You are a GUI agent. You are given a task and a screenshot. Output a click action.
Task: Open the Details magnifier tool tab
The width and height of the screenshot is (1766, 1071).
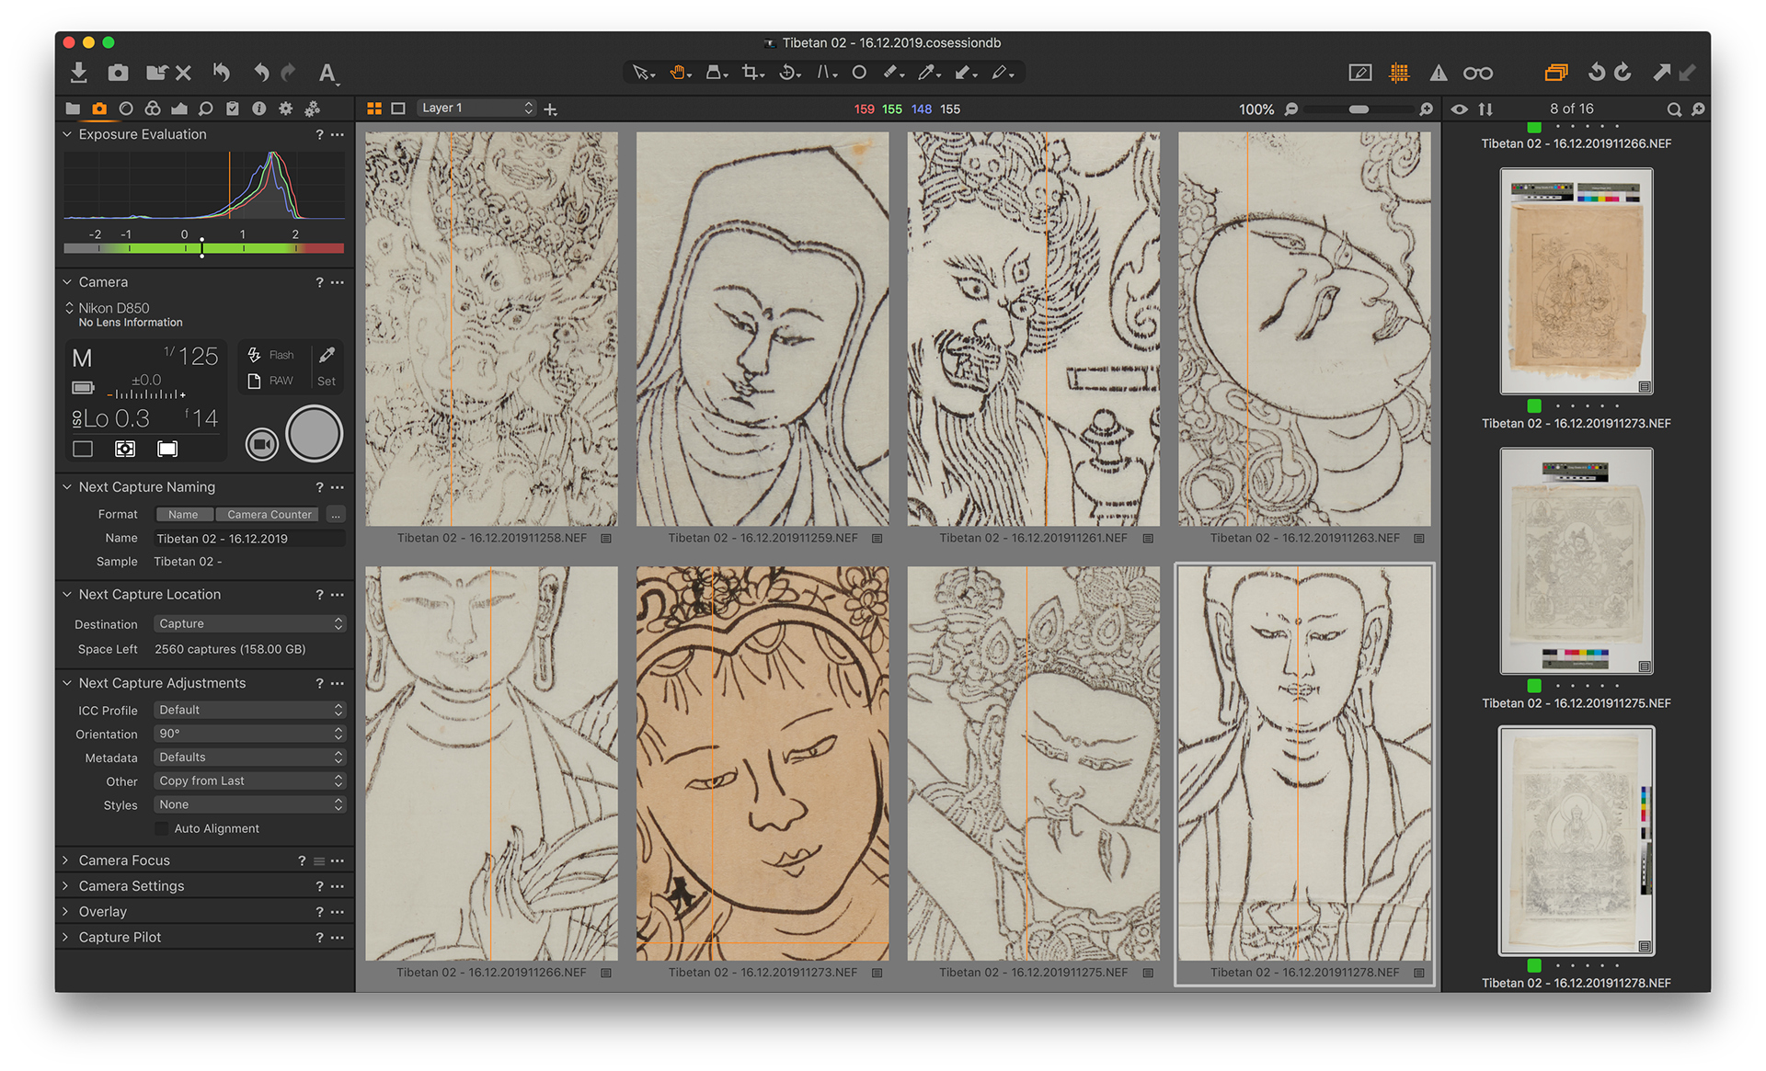pos(206,108)
